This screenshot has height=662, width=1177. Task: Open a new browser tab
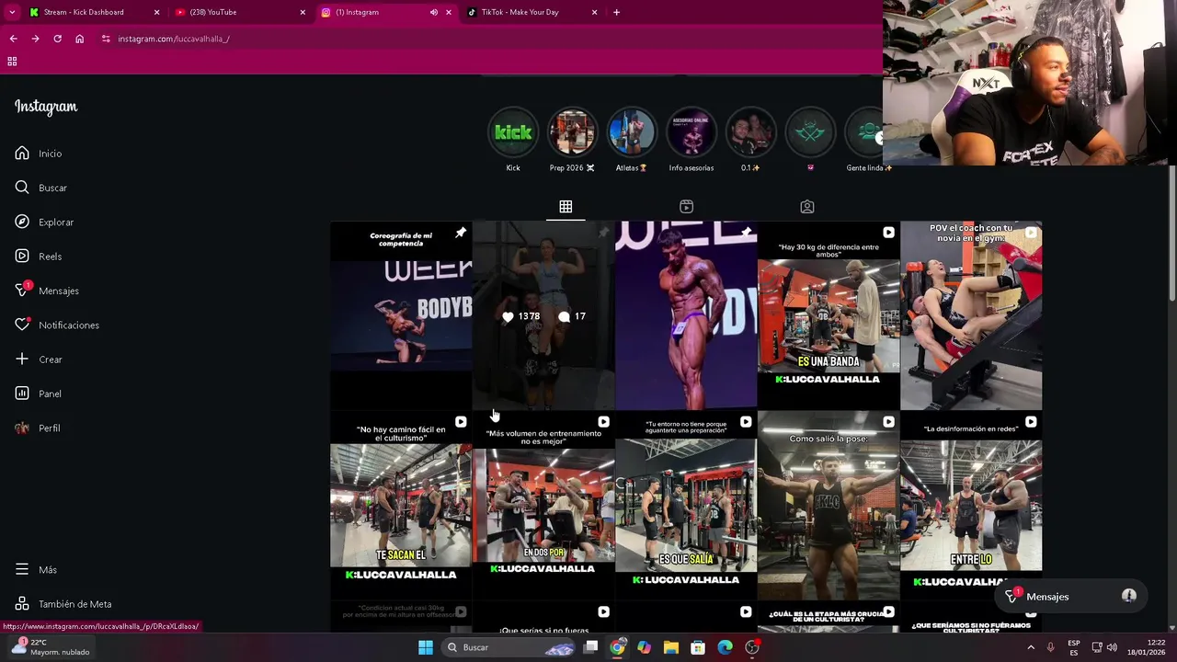point(616,12)
